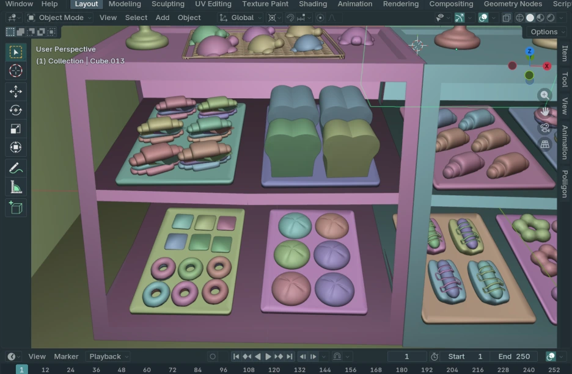Switch to Solid viewport shading

coord(530,18)
